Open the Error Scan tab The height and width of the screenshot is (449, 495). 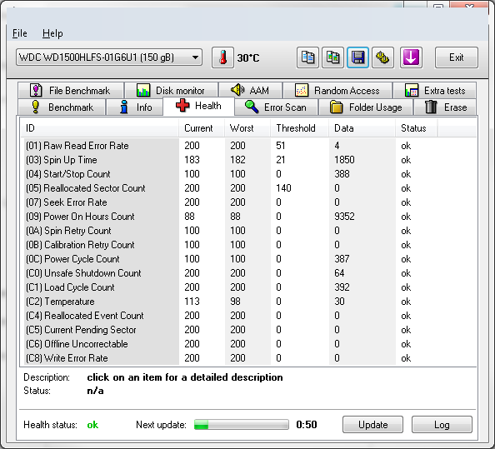click(276, 107)
